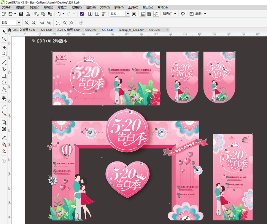Expand the Undo history arrow
This screenshot has width=267, height=224.
pyautogui.click(x=63, y=14)
